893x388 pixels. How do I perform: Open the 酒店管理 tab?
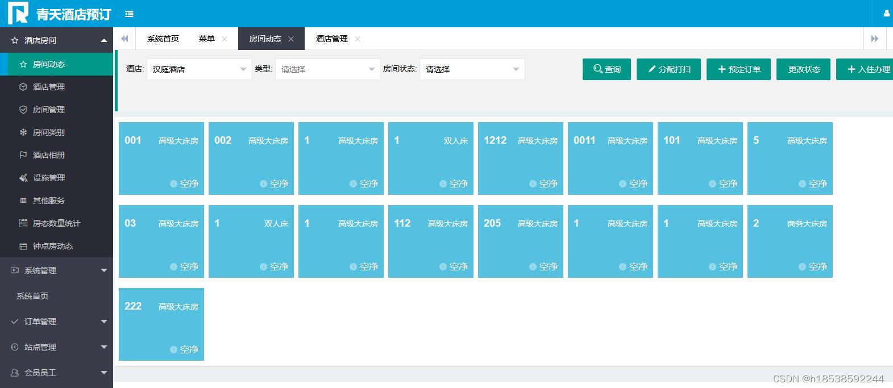[x=332, y=39]
